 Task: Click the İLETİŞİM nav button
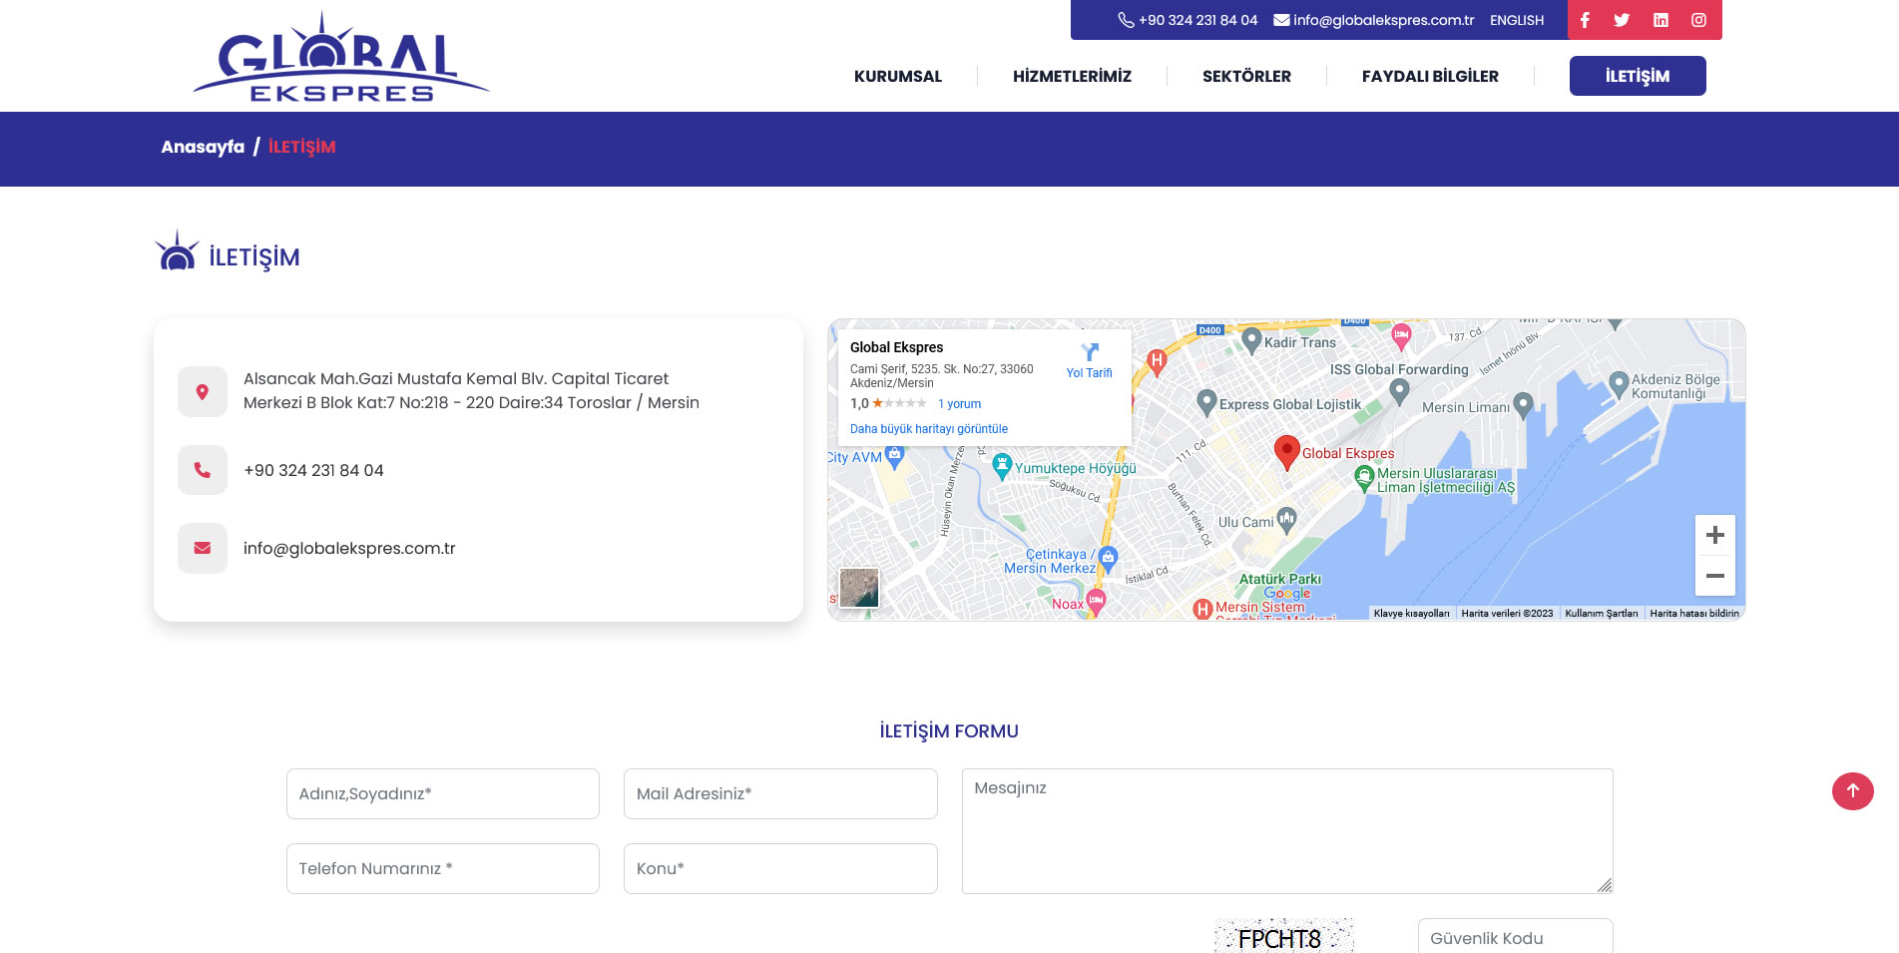1638,76
